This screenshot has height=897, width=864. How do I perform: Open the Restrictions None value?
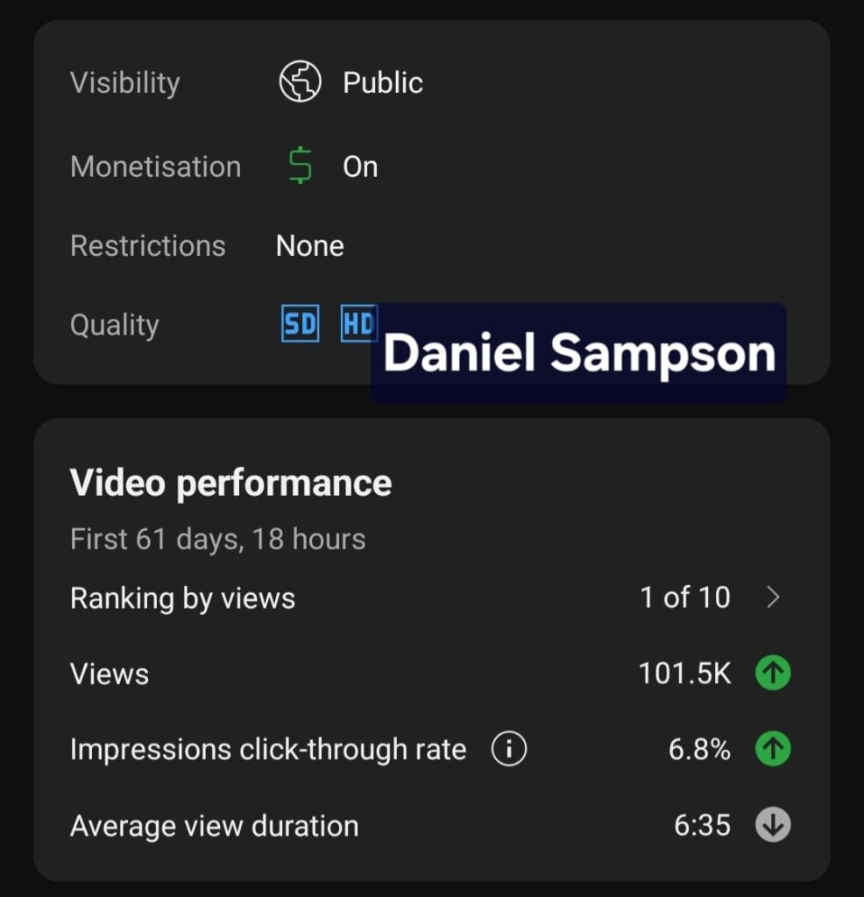tap(310, 246)
